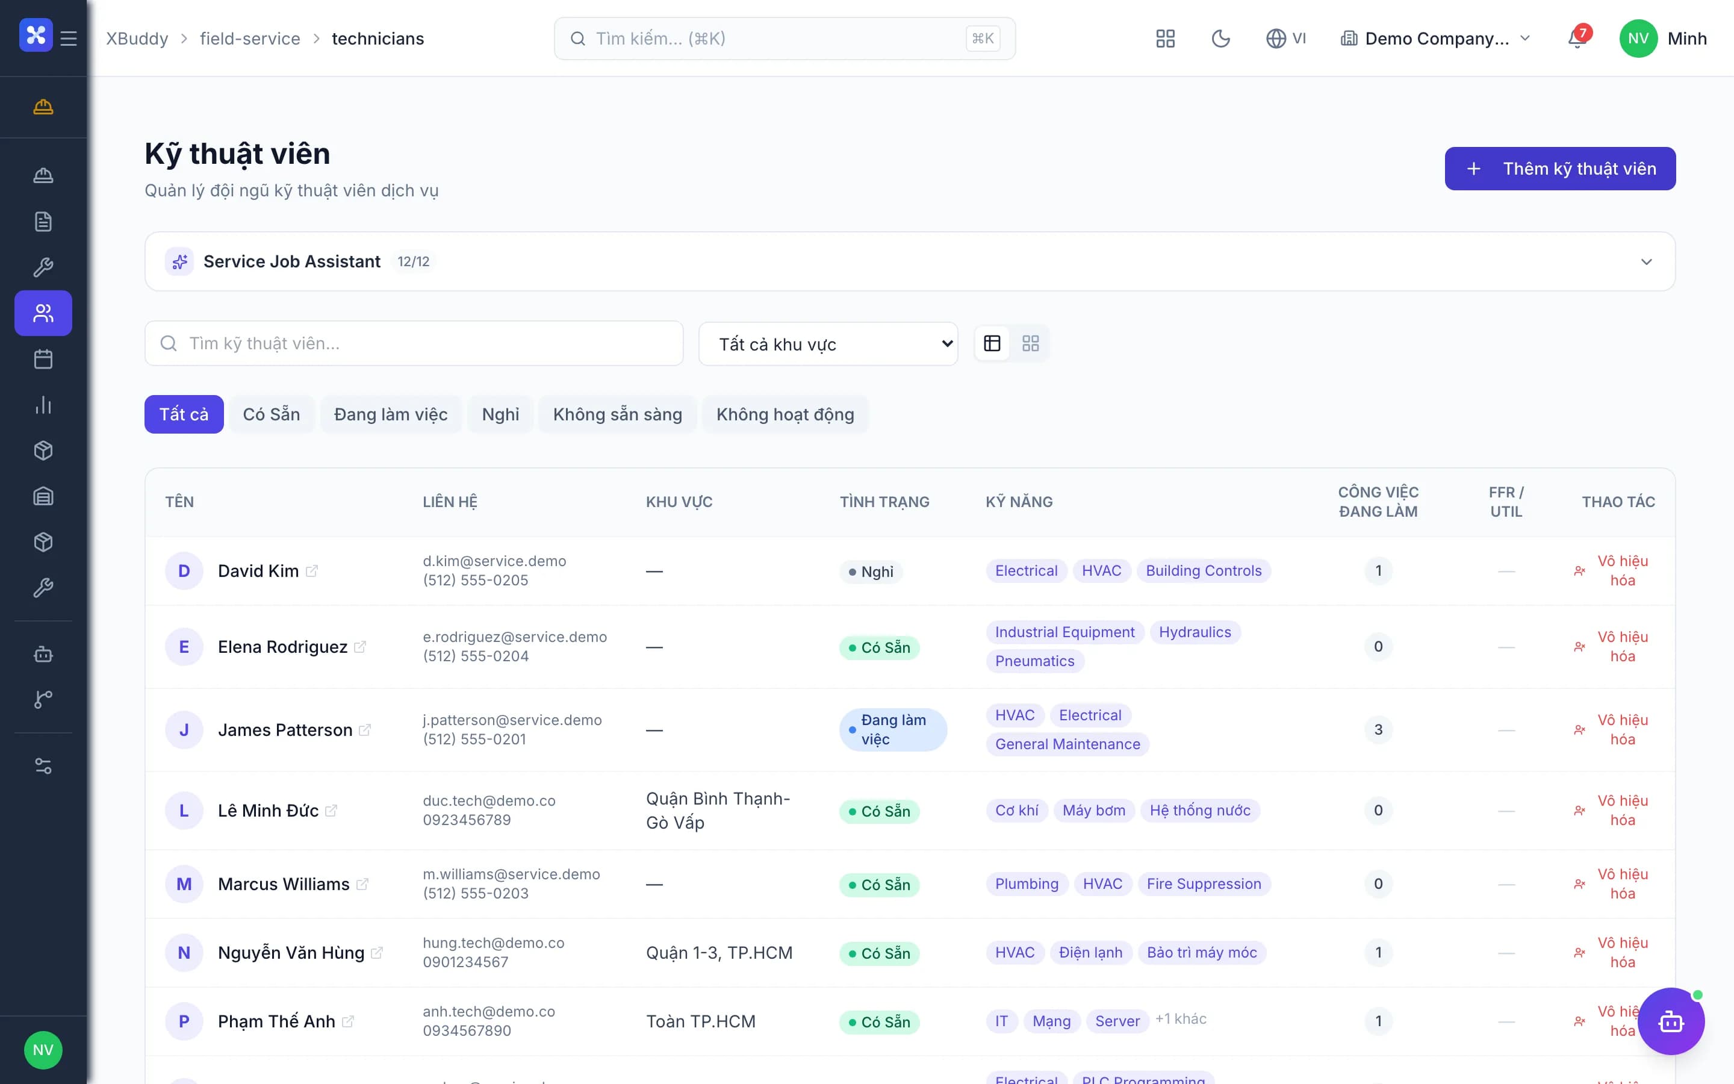Open Minh user profile menu
Image resolution: width=1734 pixels, height=1084 pixels.
point(1663,39)
